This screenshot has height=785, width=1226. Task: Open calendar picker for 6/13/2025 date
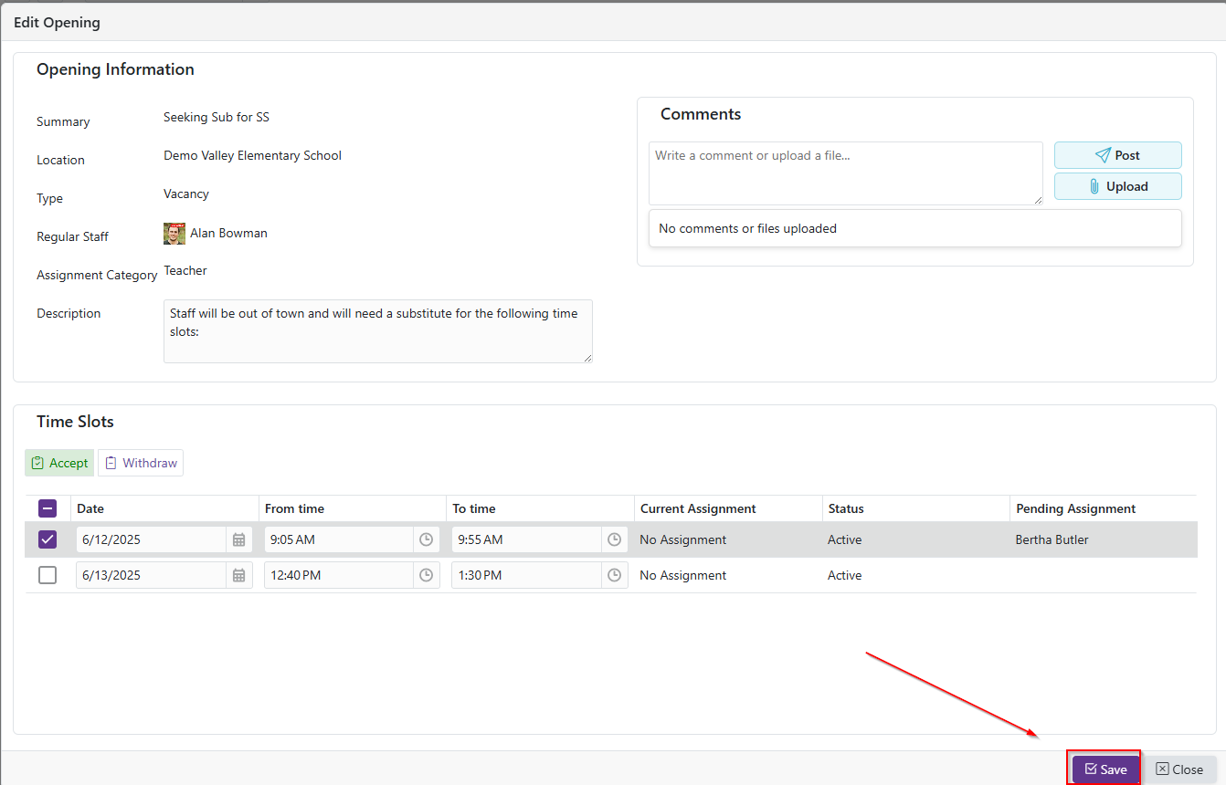tap(238, 575)
